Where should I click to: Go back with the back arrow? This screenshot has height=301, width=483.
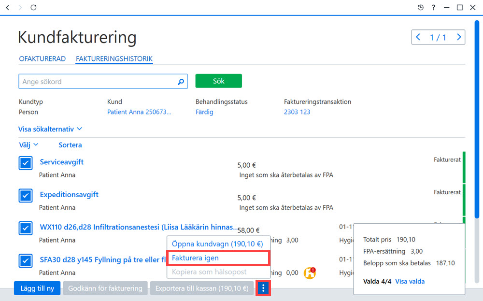click(8, 7)
